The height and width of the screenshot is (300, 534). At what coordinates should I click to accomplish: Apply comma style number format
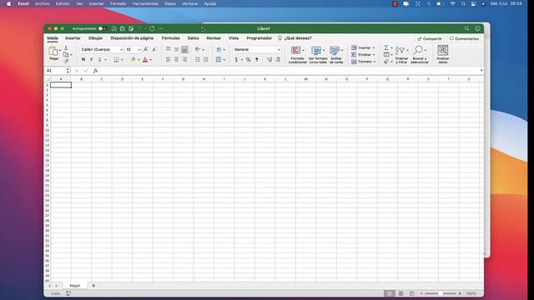[x=257, y=59]
